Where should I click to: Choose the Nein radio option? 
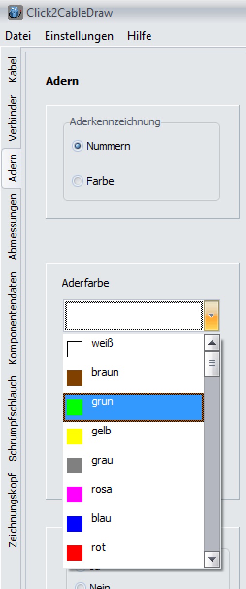pyautogui.click(x=80, y=585)
